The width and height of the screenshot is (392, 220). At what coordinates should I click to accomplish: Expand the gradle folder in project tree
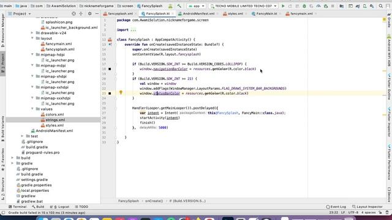tap(12, 163)
